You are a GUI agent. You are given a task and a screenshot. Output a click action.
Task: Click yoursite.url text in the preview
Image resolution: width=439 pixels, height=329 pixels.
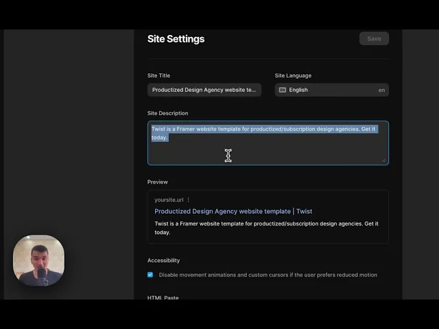coord(169,199)
